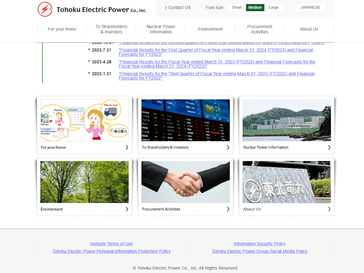Open the Nuclear Power Information menu
The width and height of the screenshot is (364, 273).
161,29
